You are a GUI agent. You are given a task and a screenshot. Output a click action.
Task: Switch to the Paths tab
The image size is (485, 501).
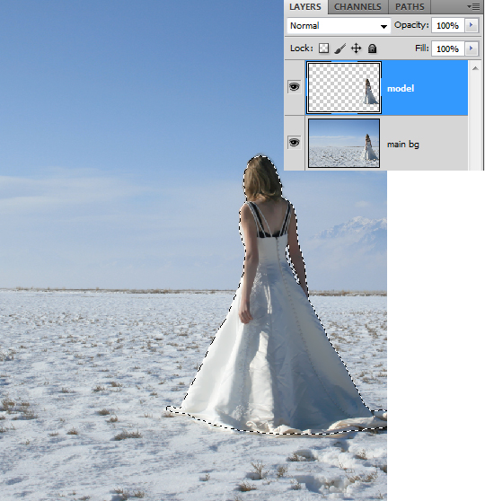point(410,6)
